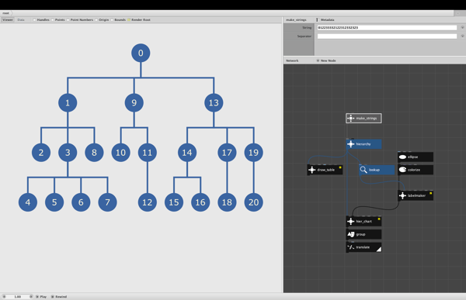
Task: Select the colorize node icon
Action: click(402, 170)
